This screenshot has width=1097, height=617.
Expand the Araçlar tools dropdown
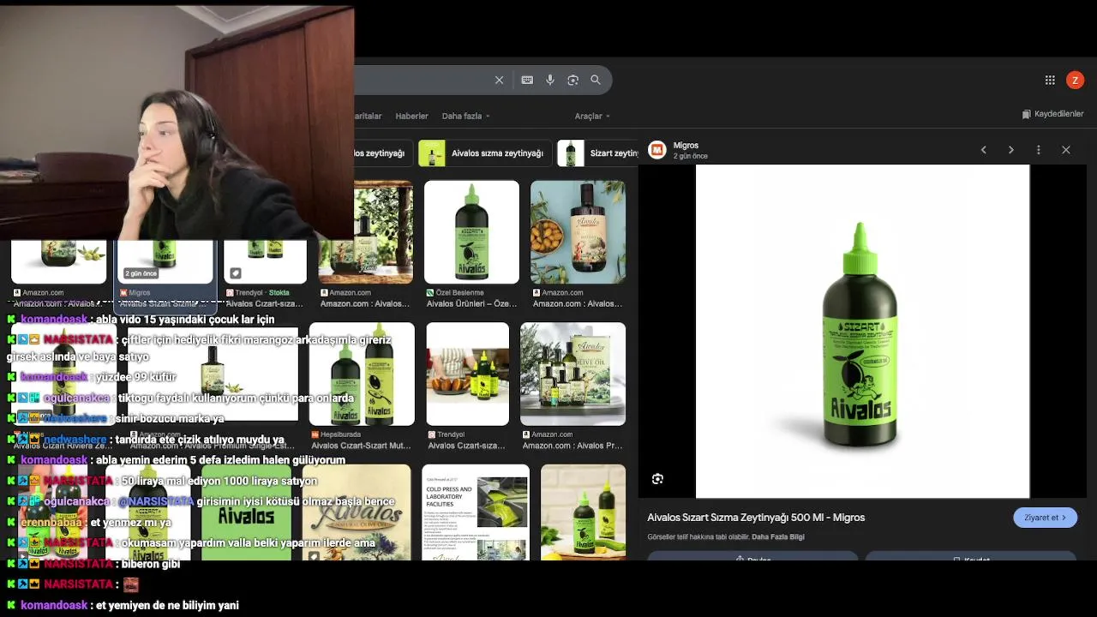click(x=592, y=116)
